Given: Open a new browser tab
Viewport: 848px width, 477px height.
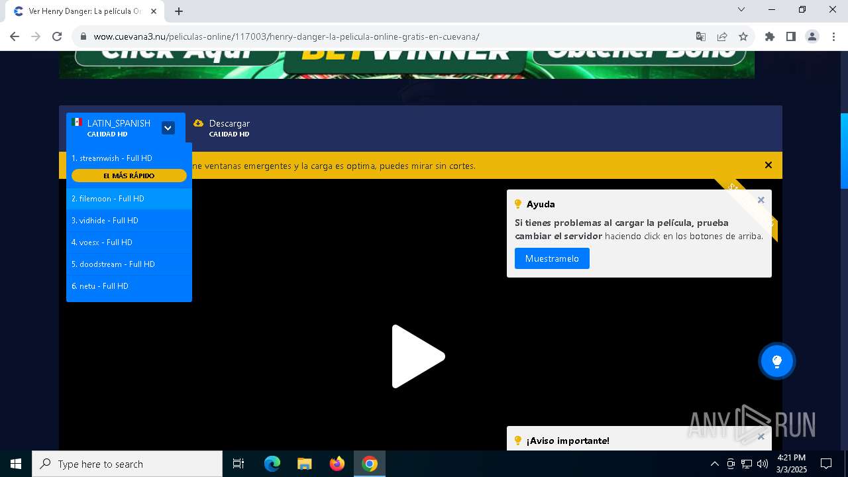Looking at the screenshot, I should 179,11.
